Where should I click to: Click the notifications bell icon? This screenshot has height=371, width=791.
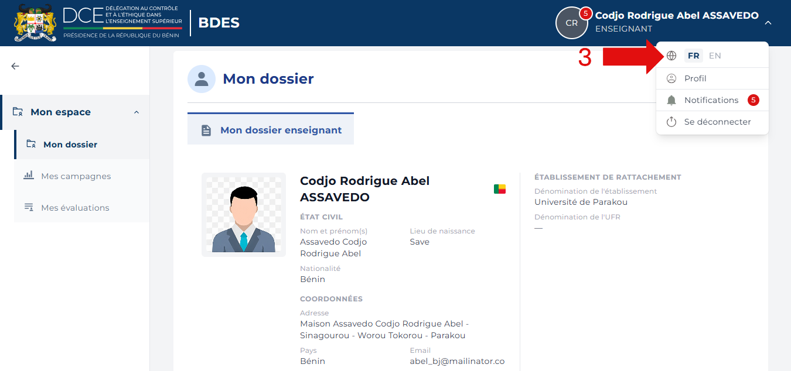click(x=671, y=100)
